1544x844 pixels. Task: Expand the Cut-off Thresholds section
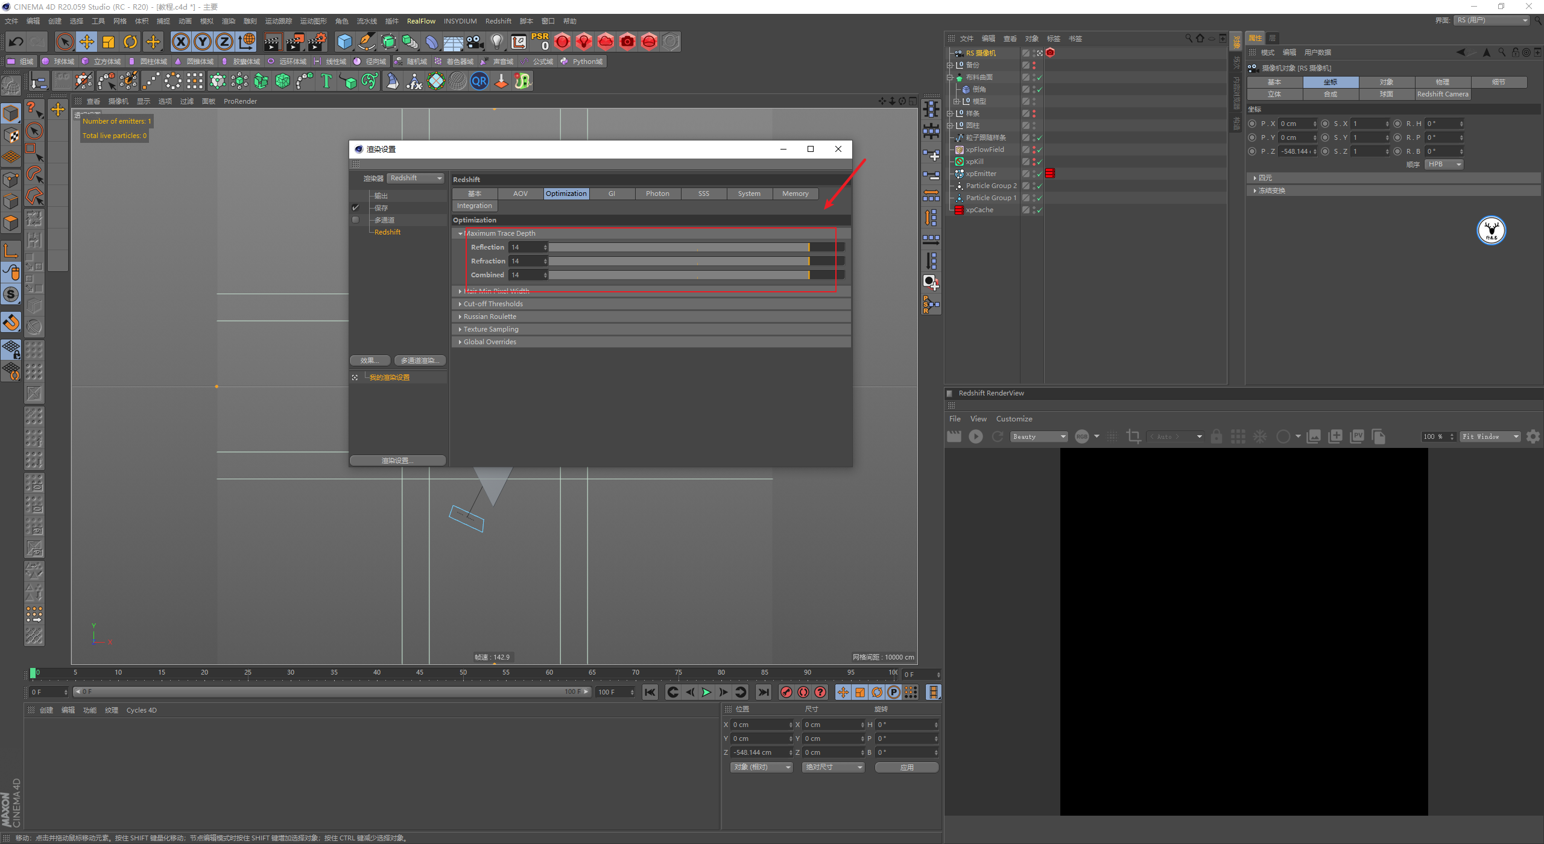(x=493, y=304)
